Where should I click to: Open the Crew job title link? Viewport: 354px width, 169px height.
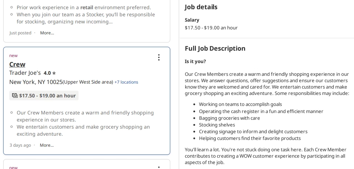(x=17, y=64)
